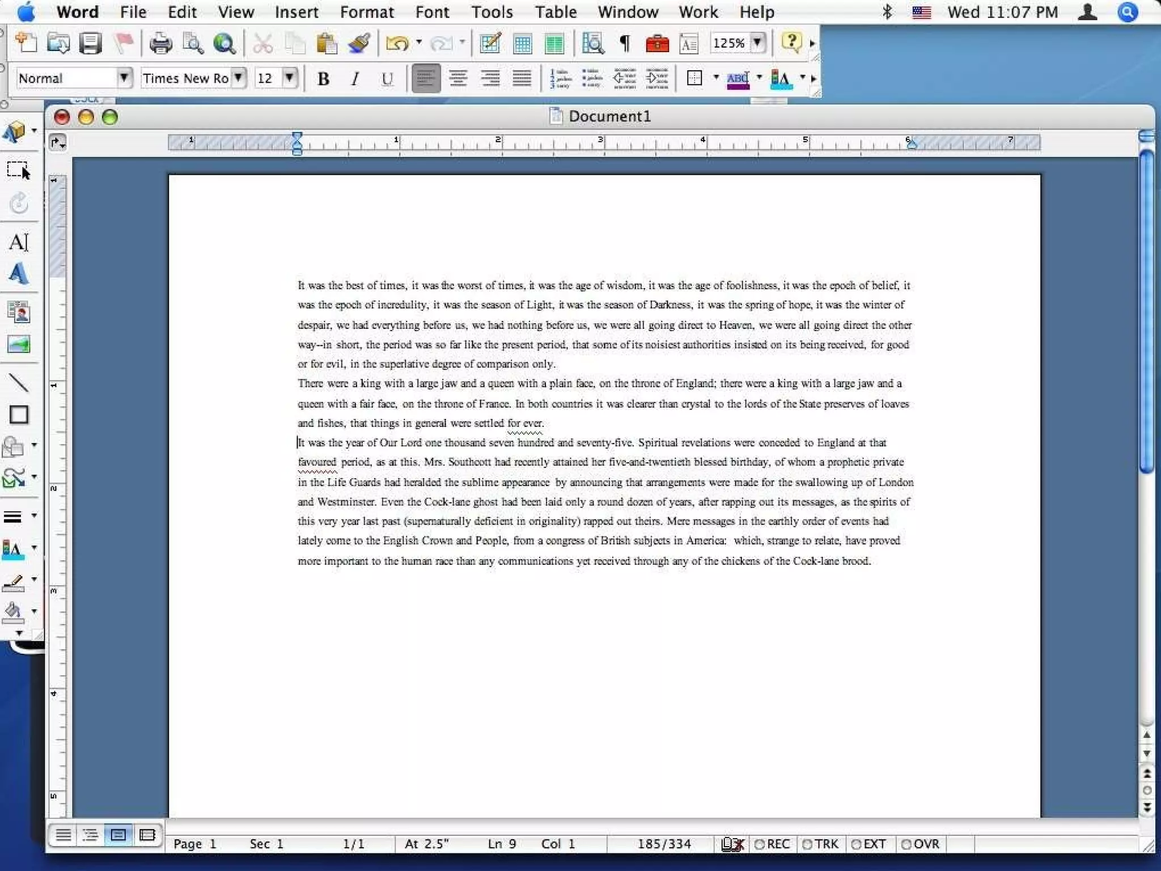This screenshot has height=871, width=1161.
Task: Select the Line drawing tool
Action: 18,383
